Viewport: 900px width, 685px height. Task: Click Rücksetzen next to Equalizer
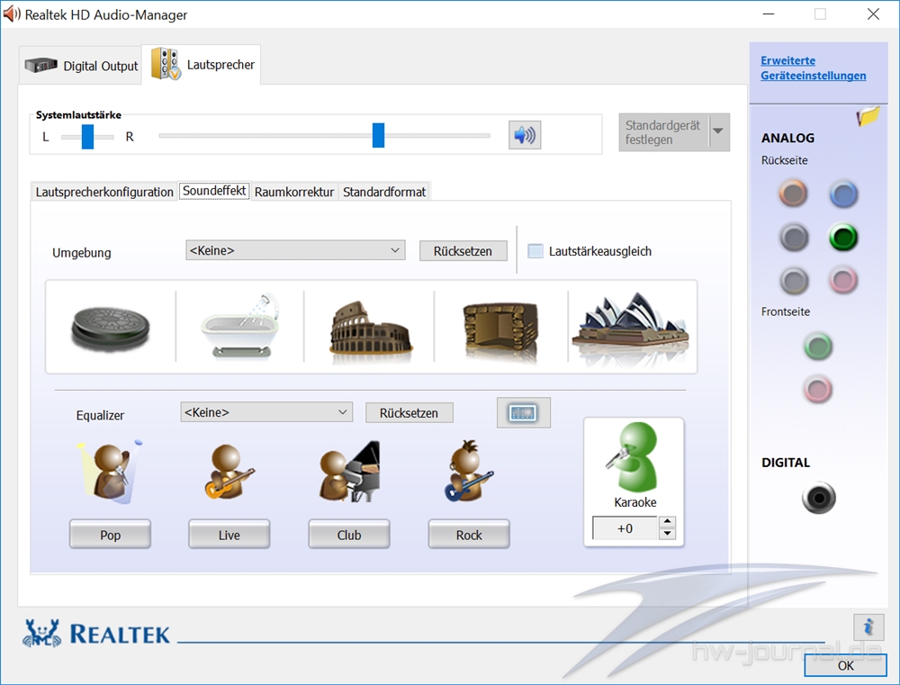[x=409, y=413]
